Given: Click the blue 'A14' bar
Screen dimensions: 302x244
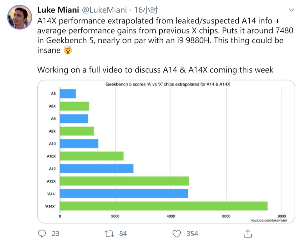Looking at the screenshot, I should click(x=124, y=193).
